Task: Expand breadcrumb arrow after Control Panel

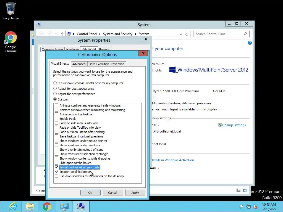Action: point(100,34)
